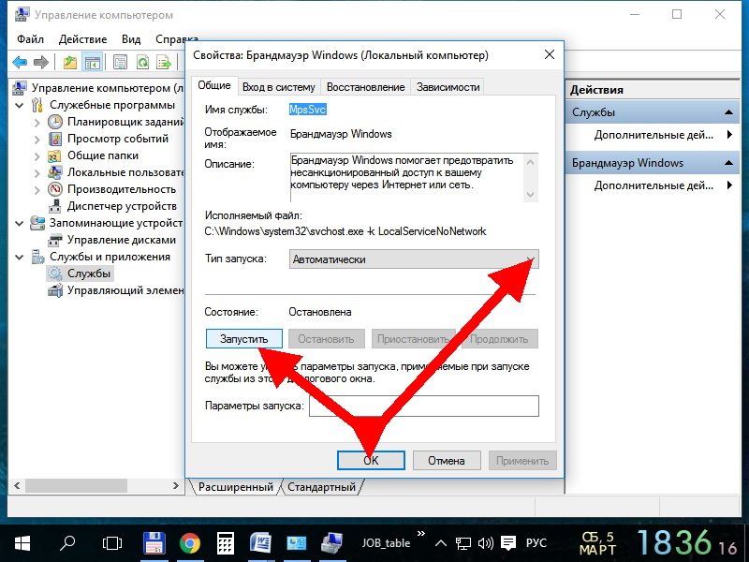
Task: Click the Параметры запуска input field
Action: click(423, 406)
